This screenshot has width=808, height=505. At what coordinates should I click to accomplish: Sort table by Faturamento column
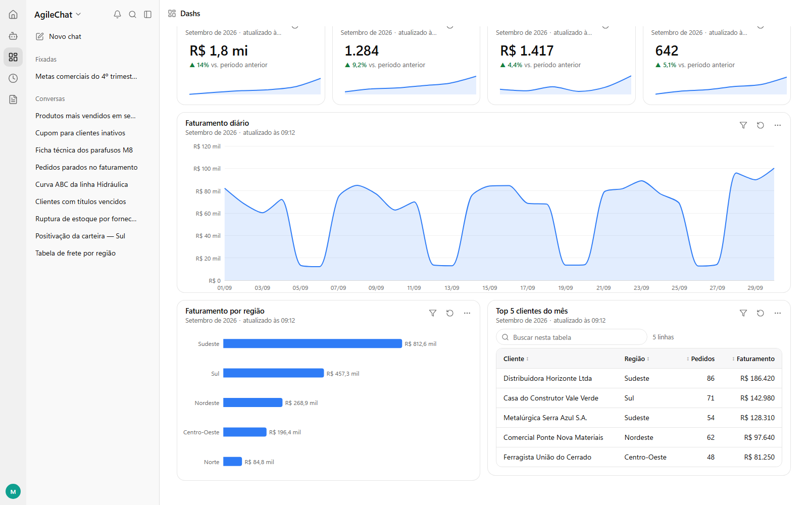pos(753,359)
